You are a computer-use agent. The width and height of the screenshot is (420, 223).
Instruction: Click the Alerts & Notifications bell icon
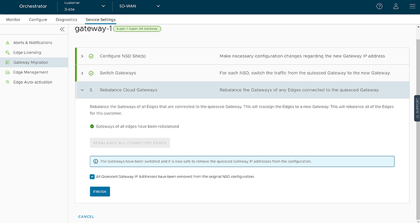8,43
